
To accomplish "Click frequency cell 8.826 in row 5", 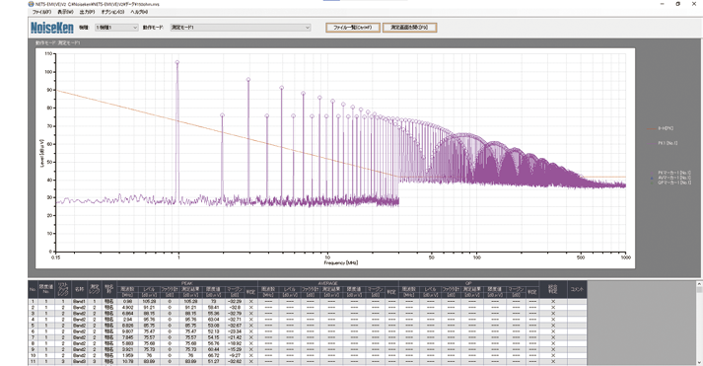I will 128,326.
